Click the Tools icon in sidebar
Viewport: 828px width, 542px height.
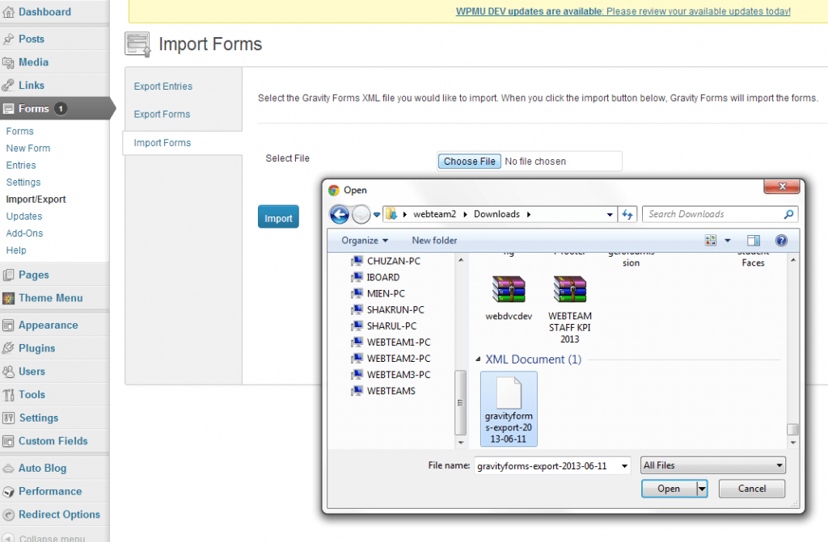click(x=8, y=395)
